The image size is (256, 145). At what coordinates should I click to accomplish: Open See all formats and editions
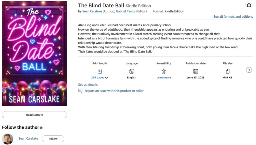pos(233,17)
